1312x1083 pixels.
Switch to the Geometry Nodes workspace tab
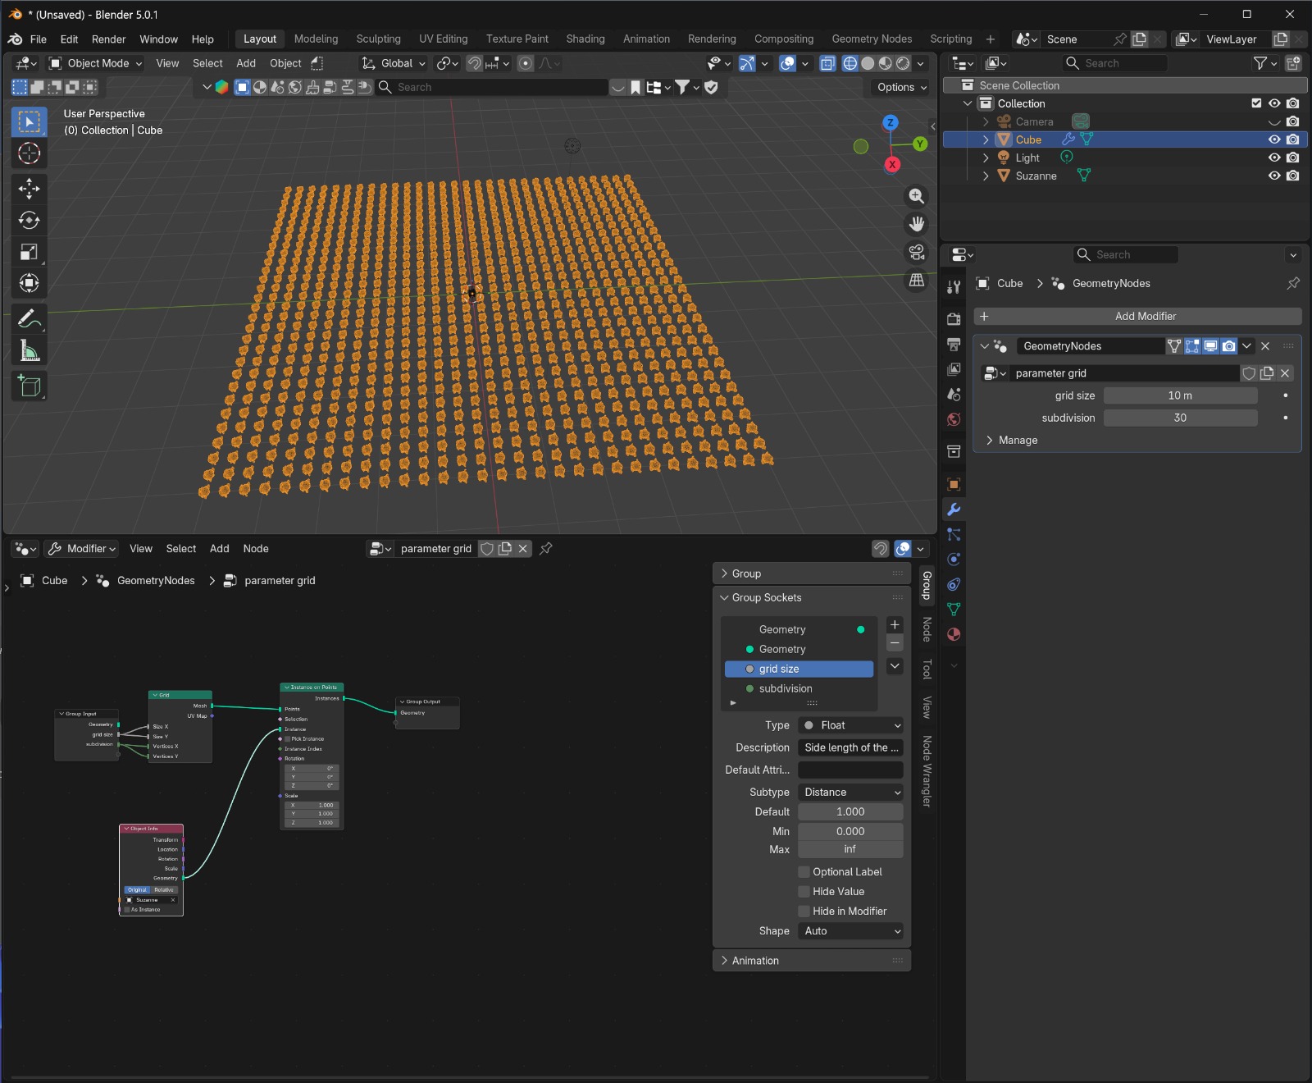(871, 39)
